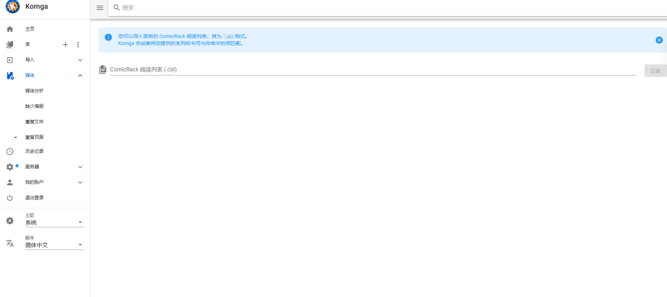
Task: Click the ComicRack 阅读列表 file input field
Action: [371, 70]
